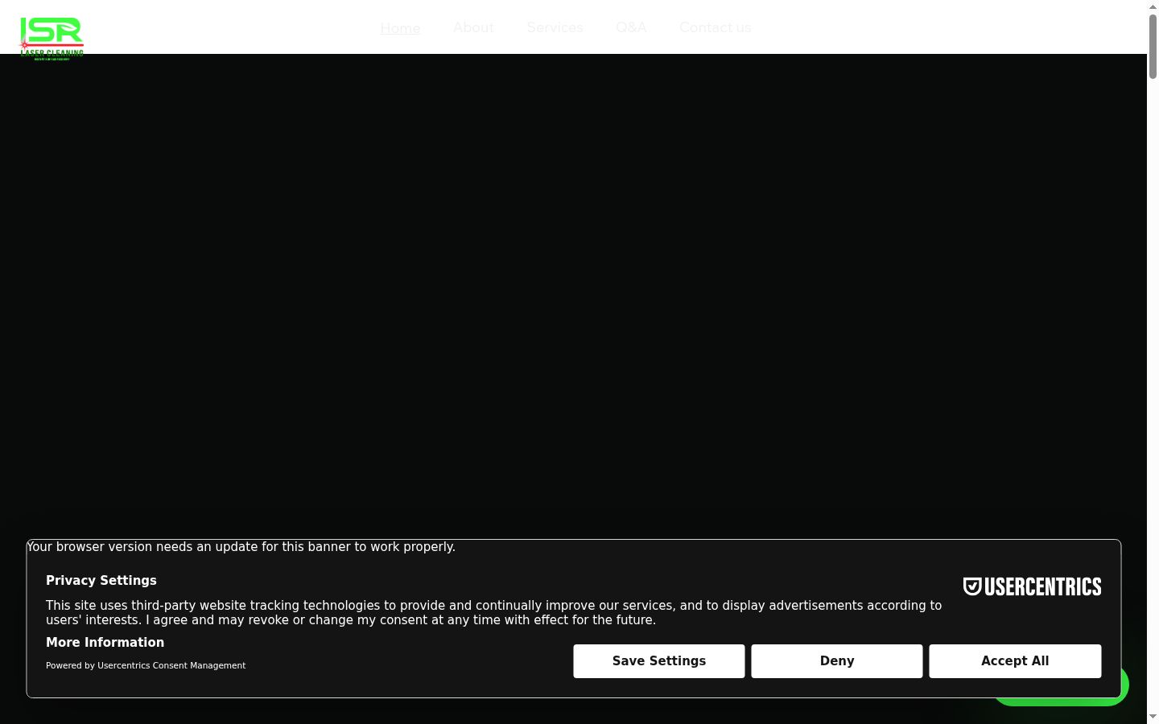Open More Information link
The width and height of the screenshot is (1159, 724).
click(105, 642)
